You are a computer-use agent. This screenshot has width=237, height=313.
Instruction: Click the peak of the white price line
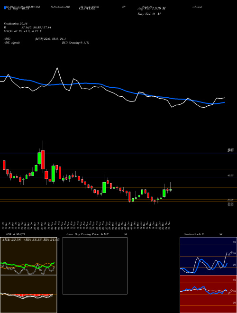(x=57, y=68)
